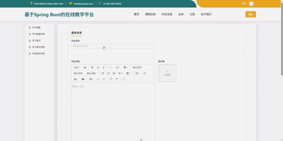This screenshot has width=283, height=141.
Task: Click the envelope mail icon
Action: point(70,3)
